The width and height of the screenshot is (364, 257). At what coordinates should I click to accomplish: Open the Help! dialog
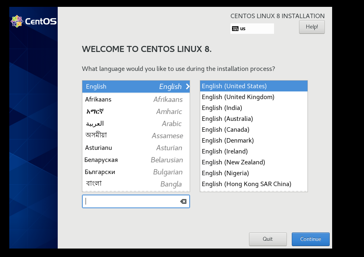click(312, 27)
